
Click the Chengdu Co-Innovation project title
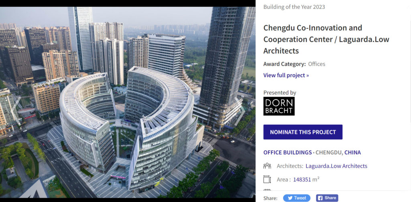pos(326,39)
